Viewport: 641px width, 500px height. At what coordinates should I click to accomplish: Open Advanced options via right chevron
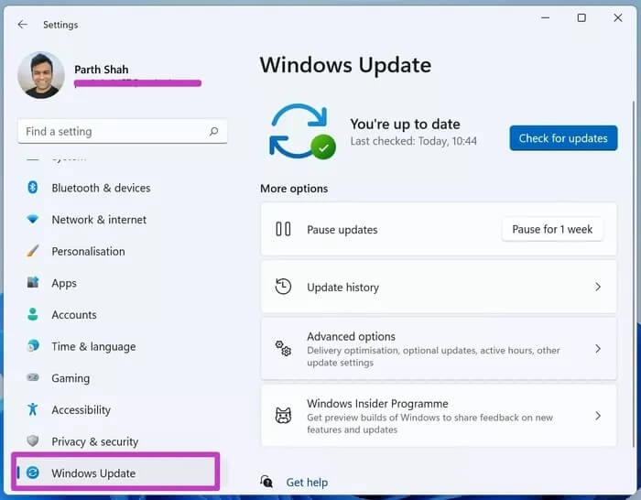pos(598,349)
